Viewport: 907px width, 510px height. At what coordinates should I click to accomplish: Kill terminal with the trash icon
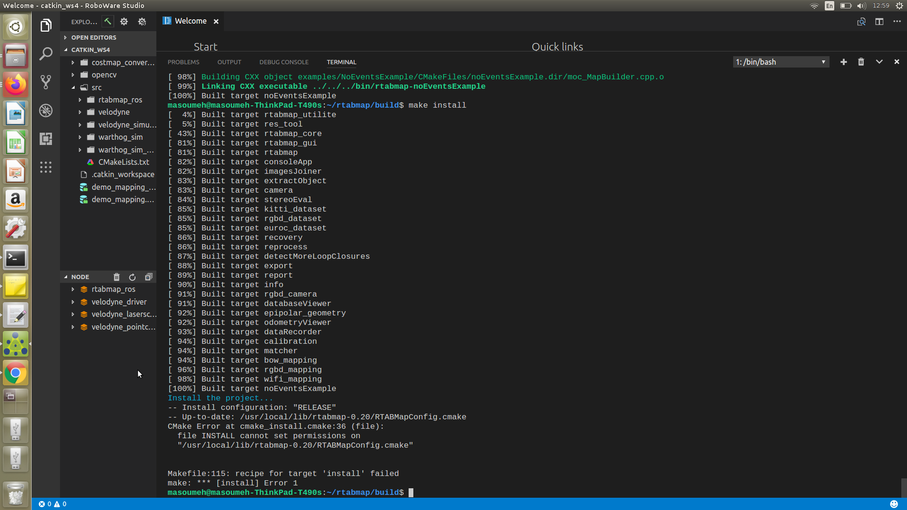(x=861, y=62)
